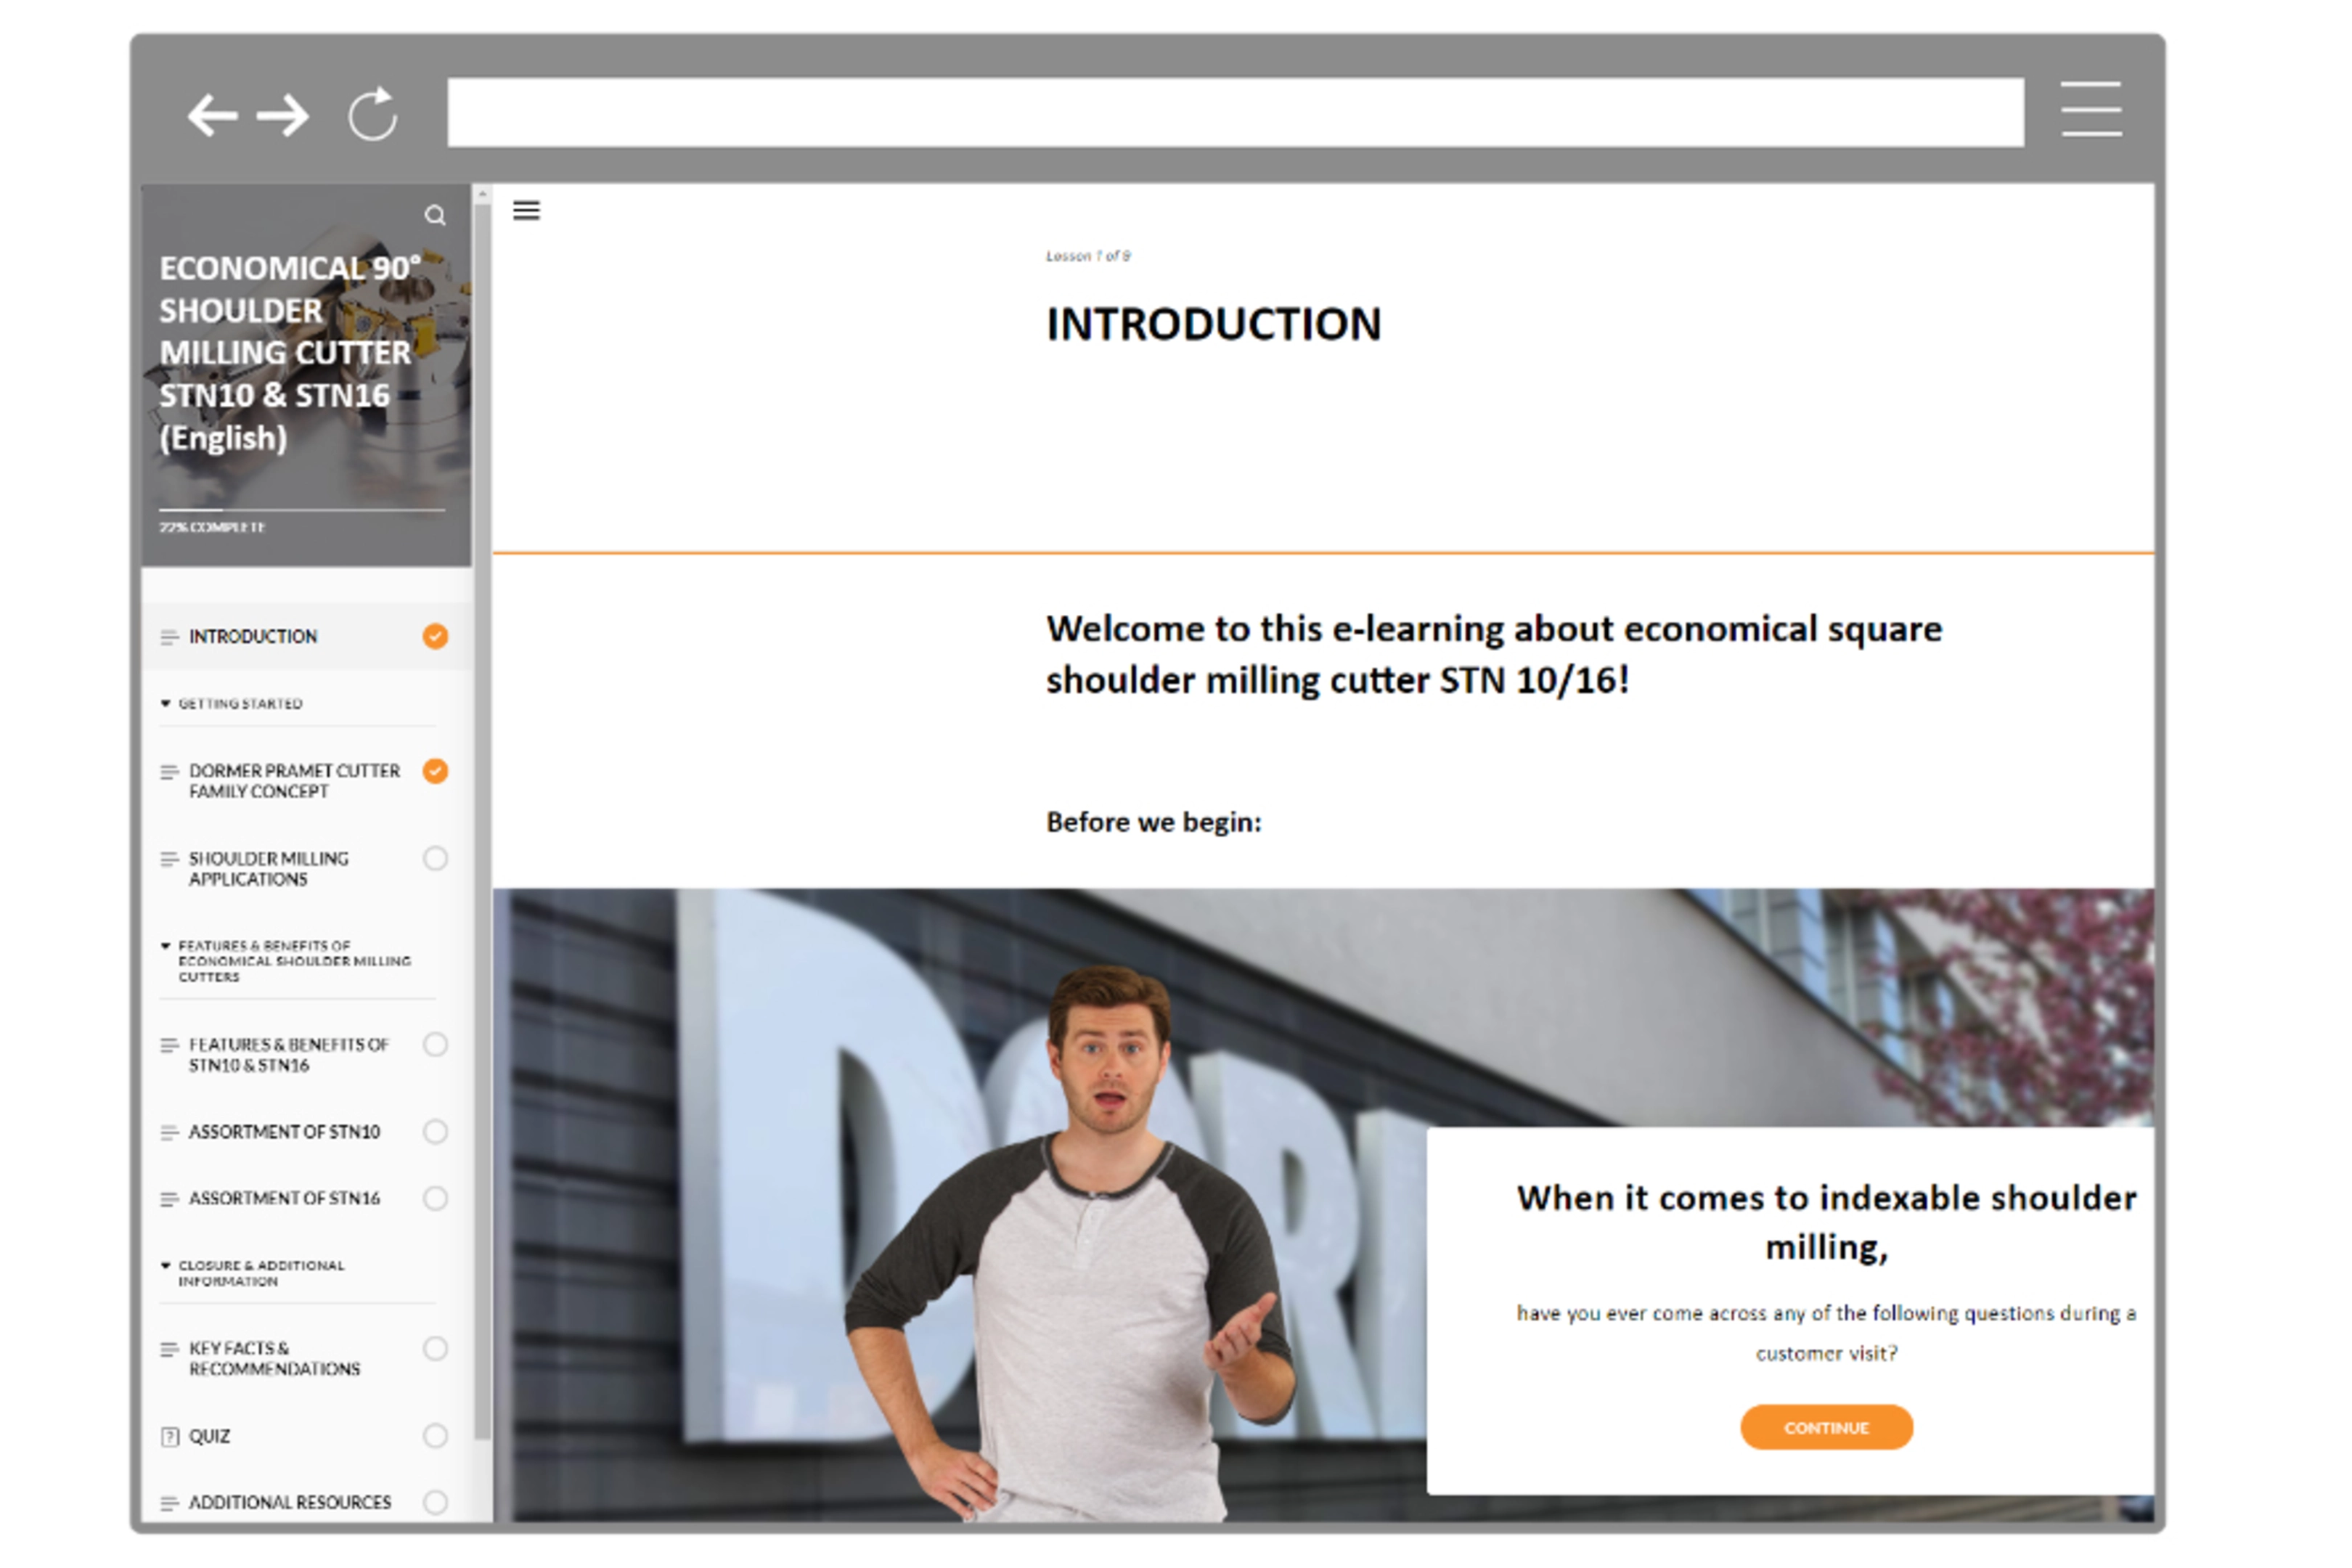2352x1568 pixels.
Task: Open the browser hamburger menu
Action: pos(2091,109)
